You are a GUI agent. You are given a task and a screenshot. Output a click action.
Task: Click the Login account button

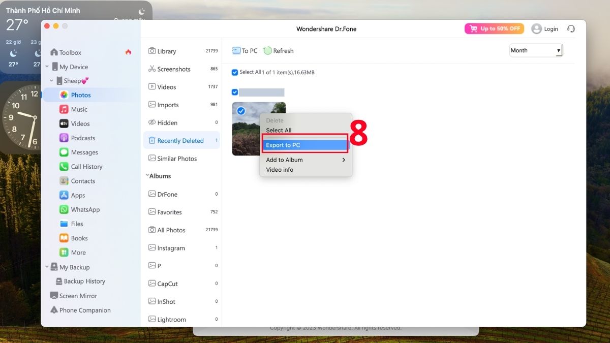[x=544, y=29]
